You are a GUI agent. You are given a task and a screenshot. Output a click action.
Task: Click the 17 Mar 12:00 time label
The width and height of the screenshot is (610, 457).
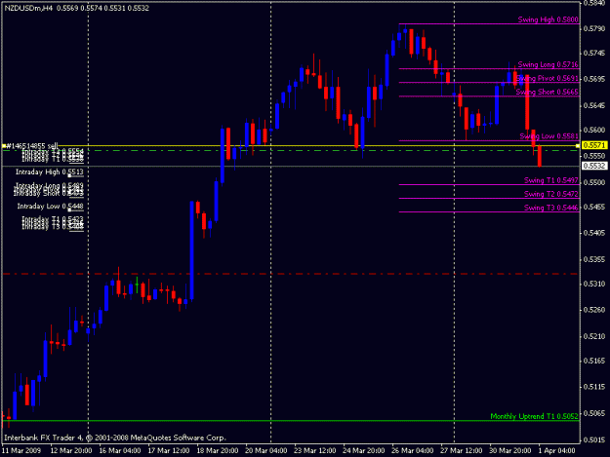point(169,450)
